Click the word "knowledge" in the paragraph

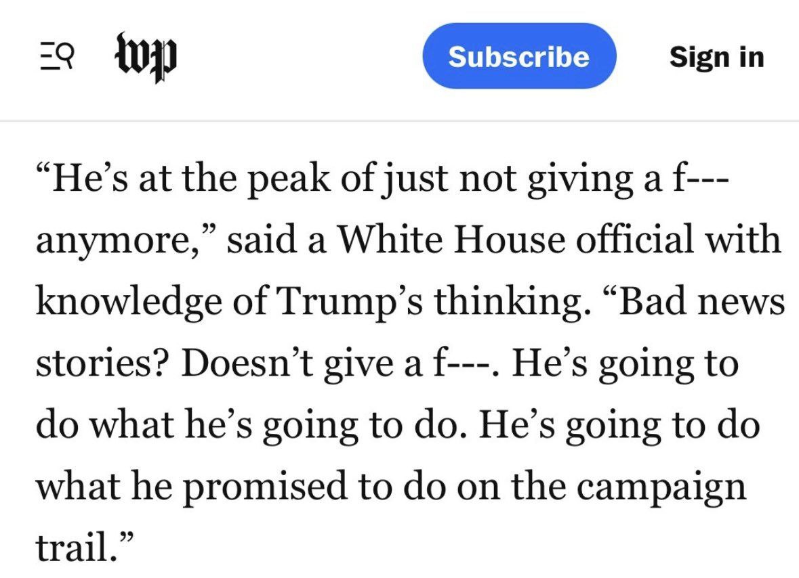pyautogui.click(x=129, y=302)
